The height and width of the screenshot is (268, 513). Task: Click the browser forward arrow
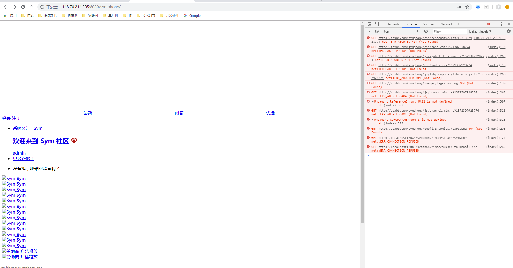14,7
